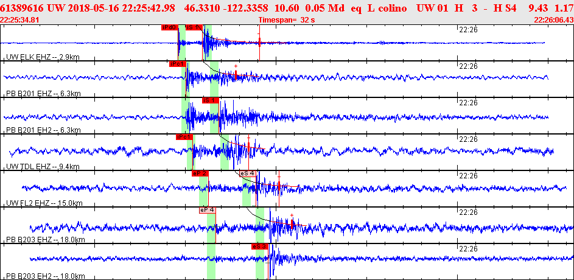The height and width of the screenshot is (280, 574).
Task: Select the iS 1 pick flag on ELK trace
Action: pyautogui.click(x=194, y=27)
